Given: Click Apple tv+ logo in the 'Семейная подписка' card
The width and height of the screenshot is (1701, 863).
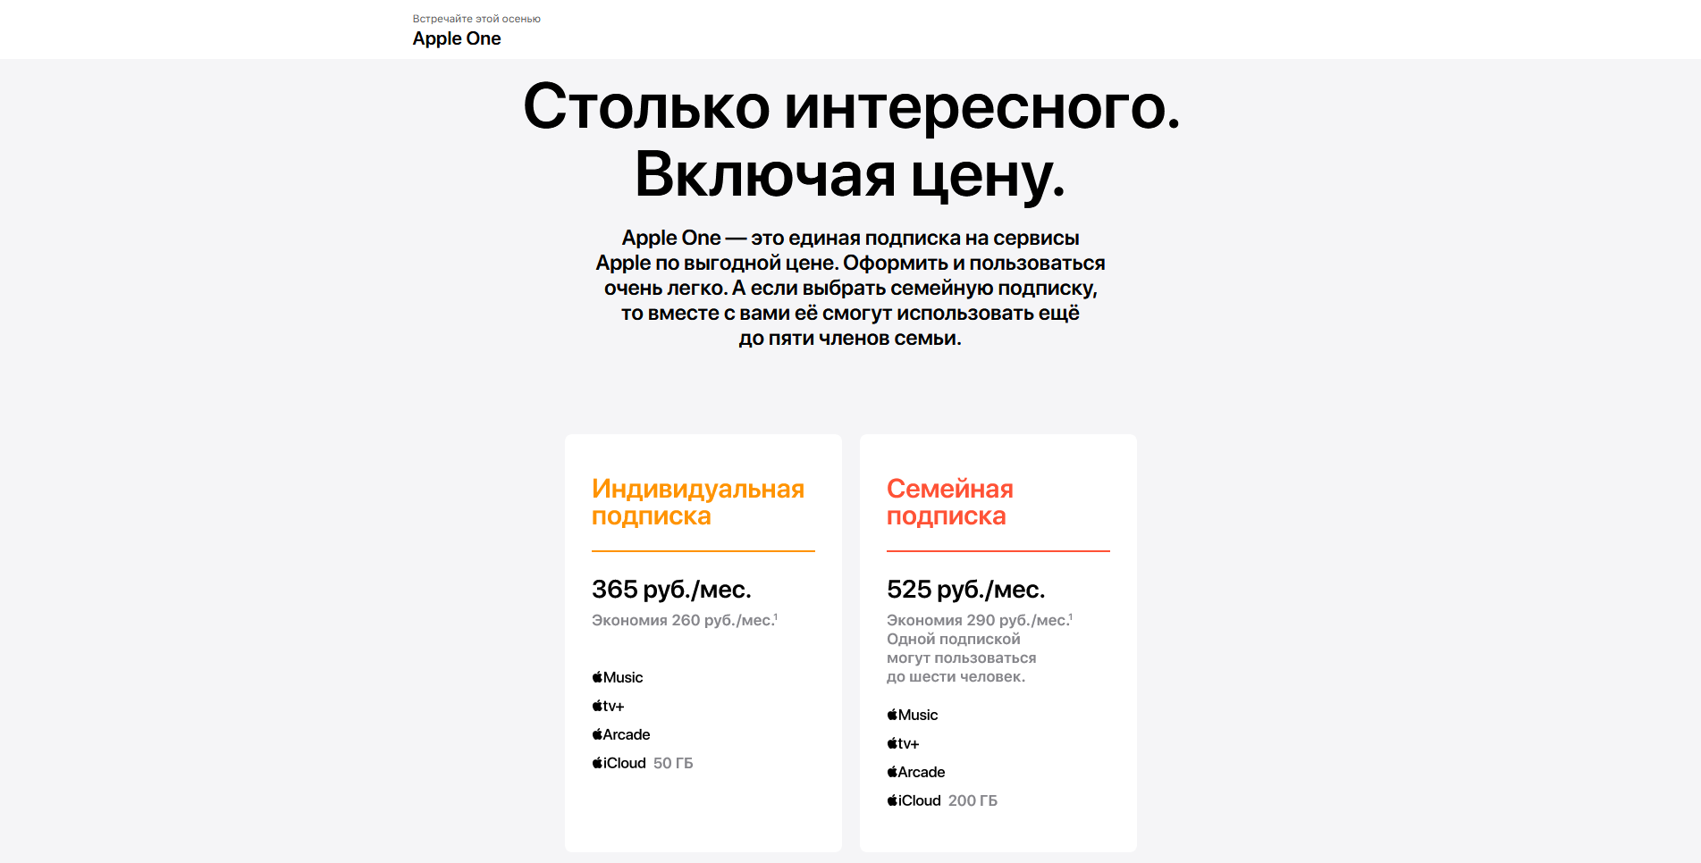Looking at the screenshot, I should tap(903, 743).
